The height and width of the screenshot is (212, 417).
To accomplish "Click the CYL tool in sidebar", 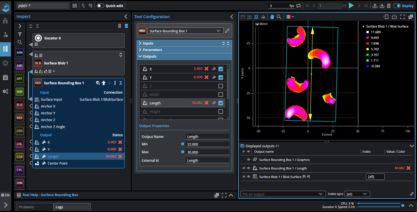I will (x=20, y=170).
